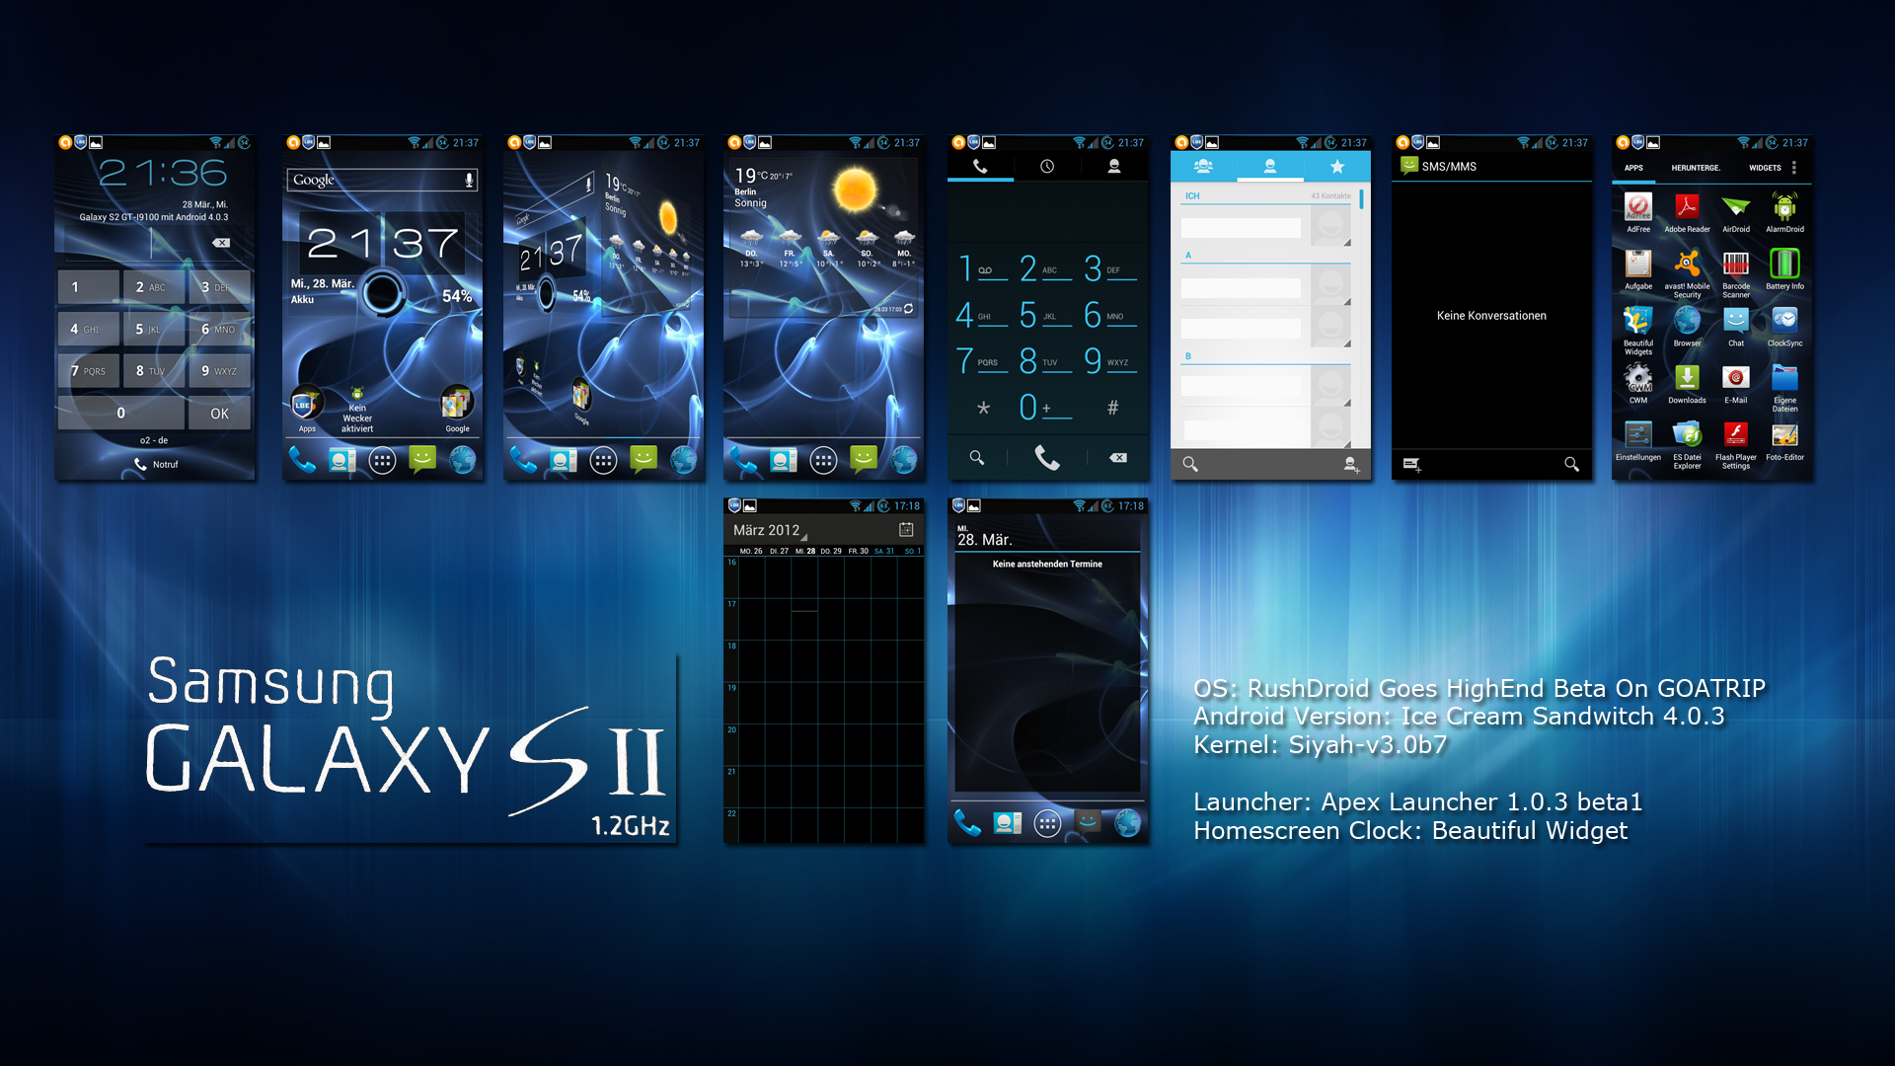1895x1066 pixels.
Task: Tap the 0 key on the lock screen keypad
Action: [x=121, y=414]
